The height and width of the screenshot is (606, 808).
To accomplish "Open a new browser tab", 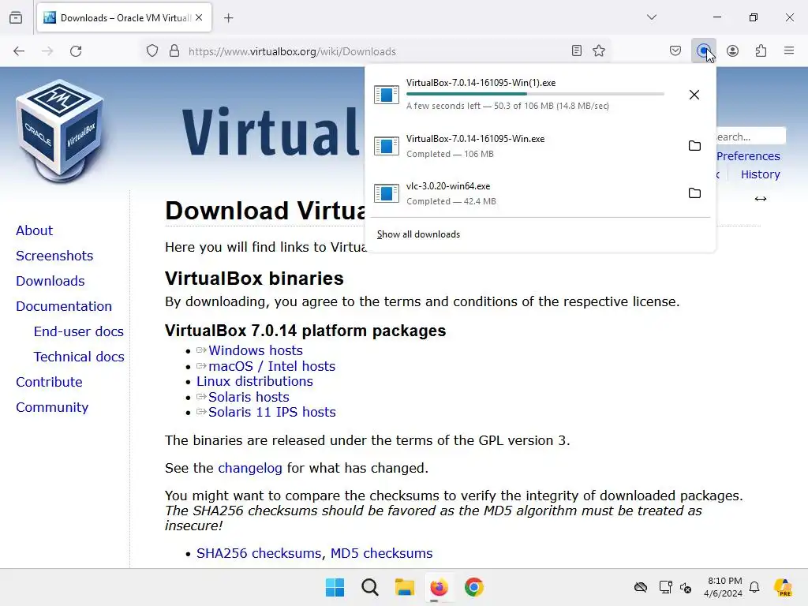I will pyautogui.click(x=228, y=18).
